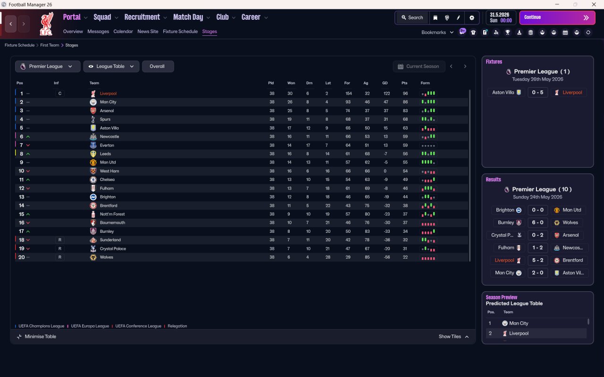Switch to the Overview tab
Viewport: 604px width, 377px height.
(73, 32)
